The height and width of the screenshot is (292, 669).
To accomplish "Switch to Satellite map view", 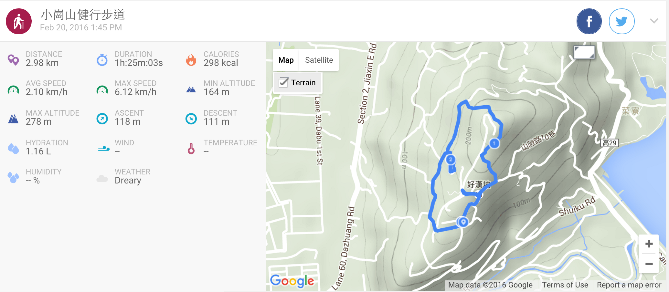I will (x=319, y=60).
